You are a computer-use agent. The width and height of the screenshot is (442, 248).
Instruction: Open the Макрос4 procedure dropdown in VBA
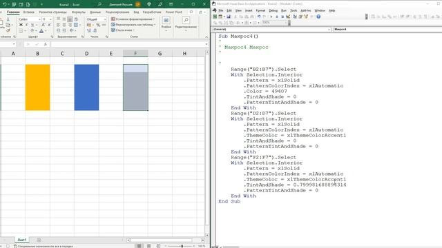(387, 29)
